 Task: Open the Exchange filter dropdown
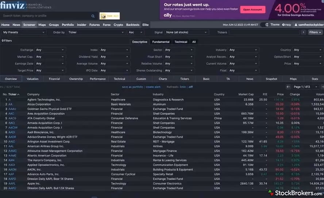coord(50,50)
